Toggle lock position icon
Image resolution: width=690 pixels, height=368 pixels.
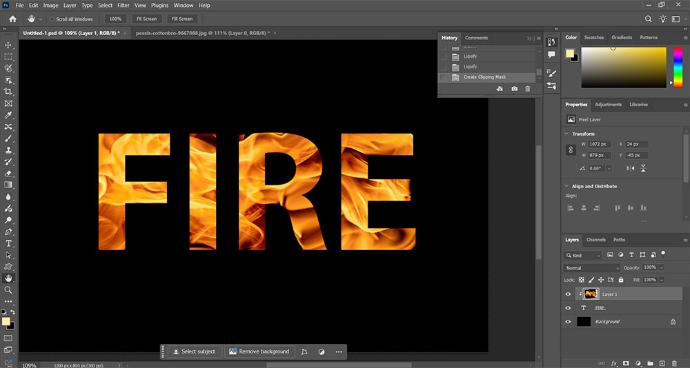tap(601, 280)
